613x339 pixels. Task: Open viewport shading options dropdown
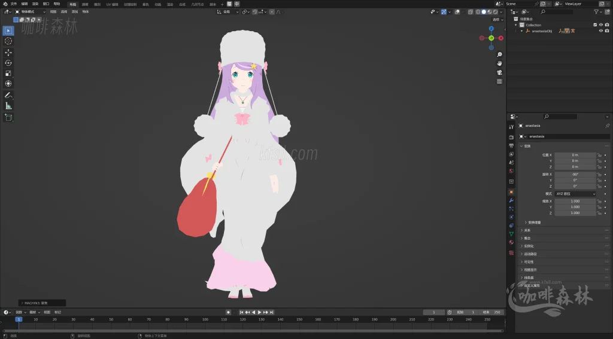click(501, 12)
